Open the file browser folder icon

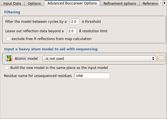pos(161,58)
